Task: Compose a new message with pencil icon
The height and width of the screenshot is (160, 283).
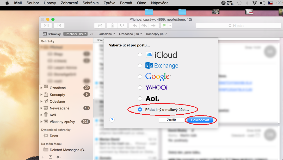Action: pyautogui.click(x=59, y=26)
